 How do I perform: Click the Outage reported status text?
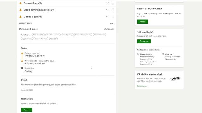pyautogui.click(x=32, y=53)
